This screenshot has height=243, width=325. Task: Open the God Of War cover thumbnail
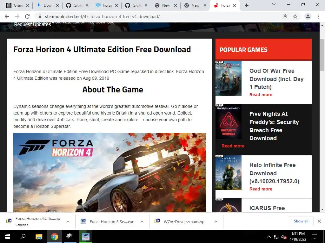click(229, 78)
